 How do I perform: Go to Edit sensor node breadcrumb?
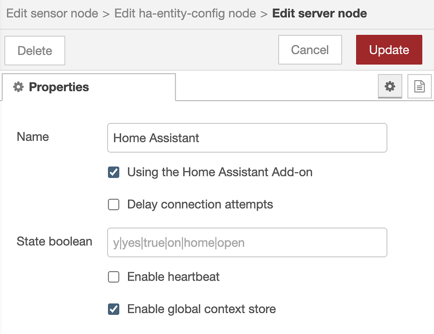pos(52,13)
